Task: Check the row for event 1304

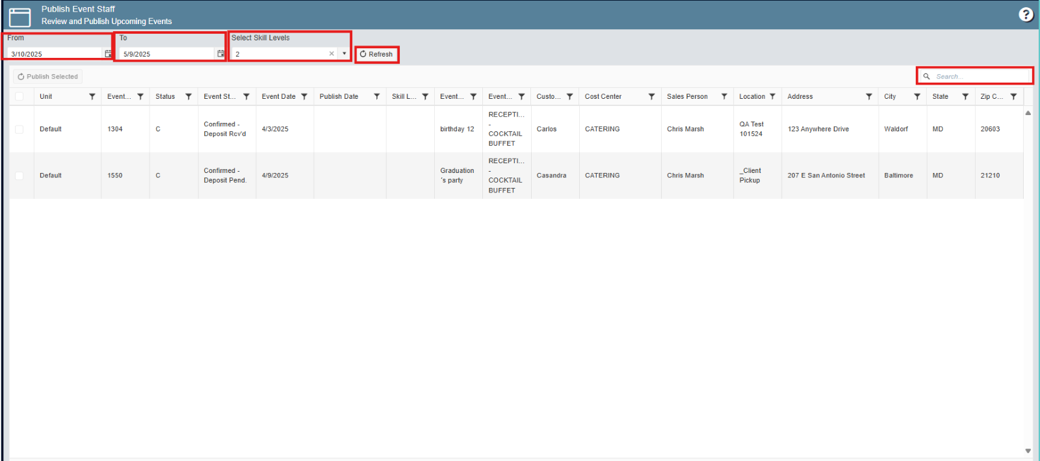Action: pos(19,129)
